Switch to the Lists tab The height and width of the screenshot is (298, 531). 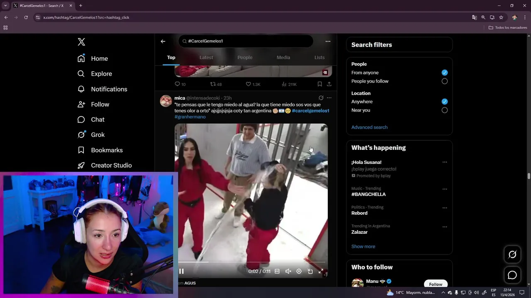319,58
